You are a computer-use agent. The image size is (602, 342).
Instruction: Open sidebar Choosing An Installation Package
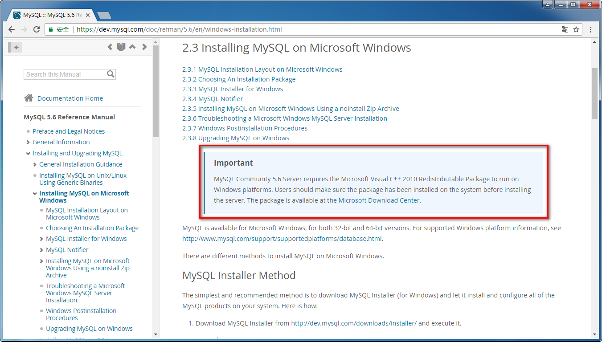[x=92, y=228]
